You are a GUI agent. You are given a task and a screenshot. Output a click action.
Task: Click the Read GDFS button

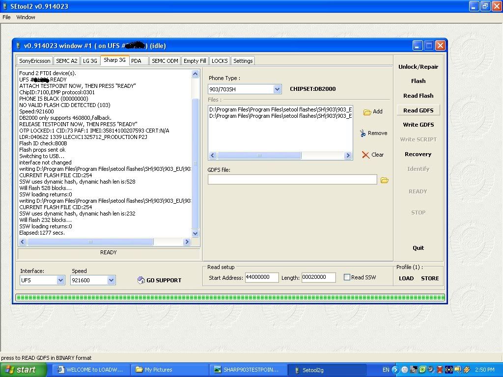pyautogui.click(x=419, y=110)
